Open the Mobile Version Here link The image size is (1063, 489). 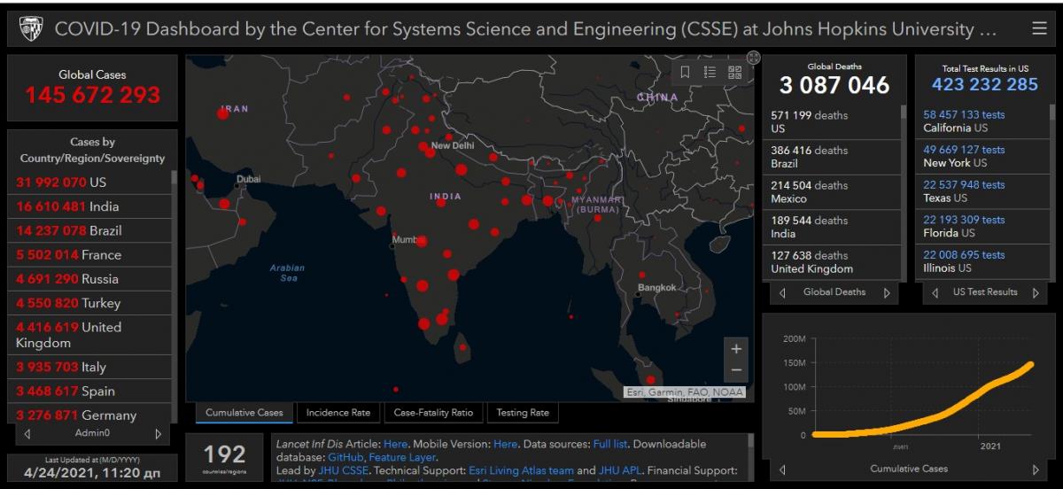[x=505, y=444]
